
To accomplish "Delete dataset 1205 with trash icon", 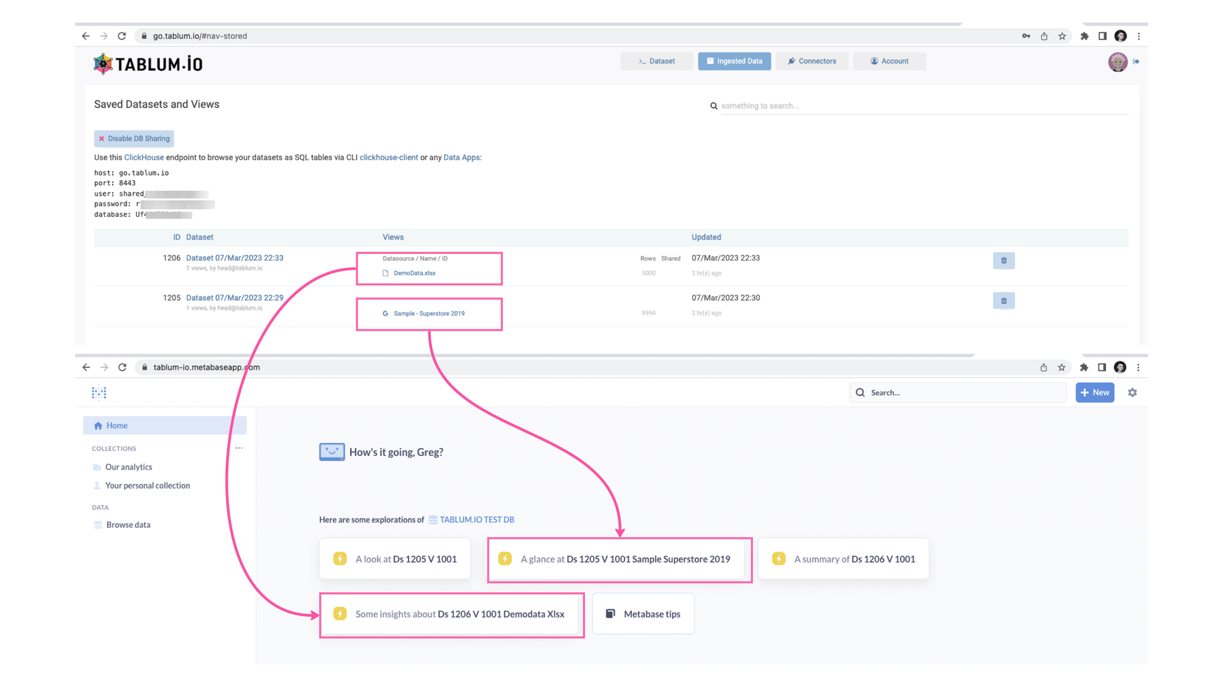I will pos(1004,300).
